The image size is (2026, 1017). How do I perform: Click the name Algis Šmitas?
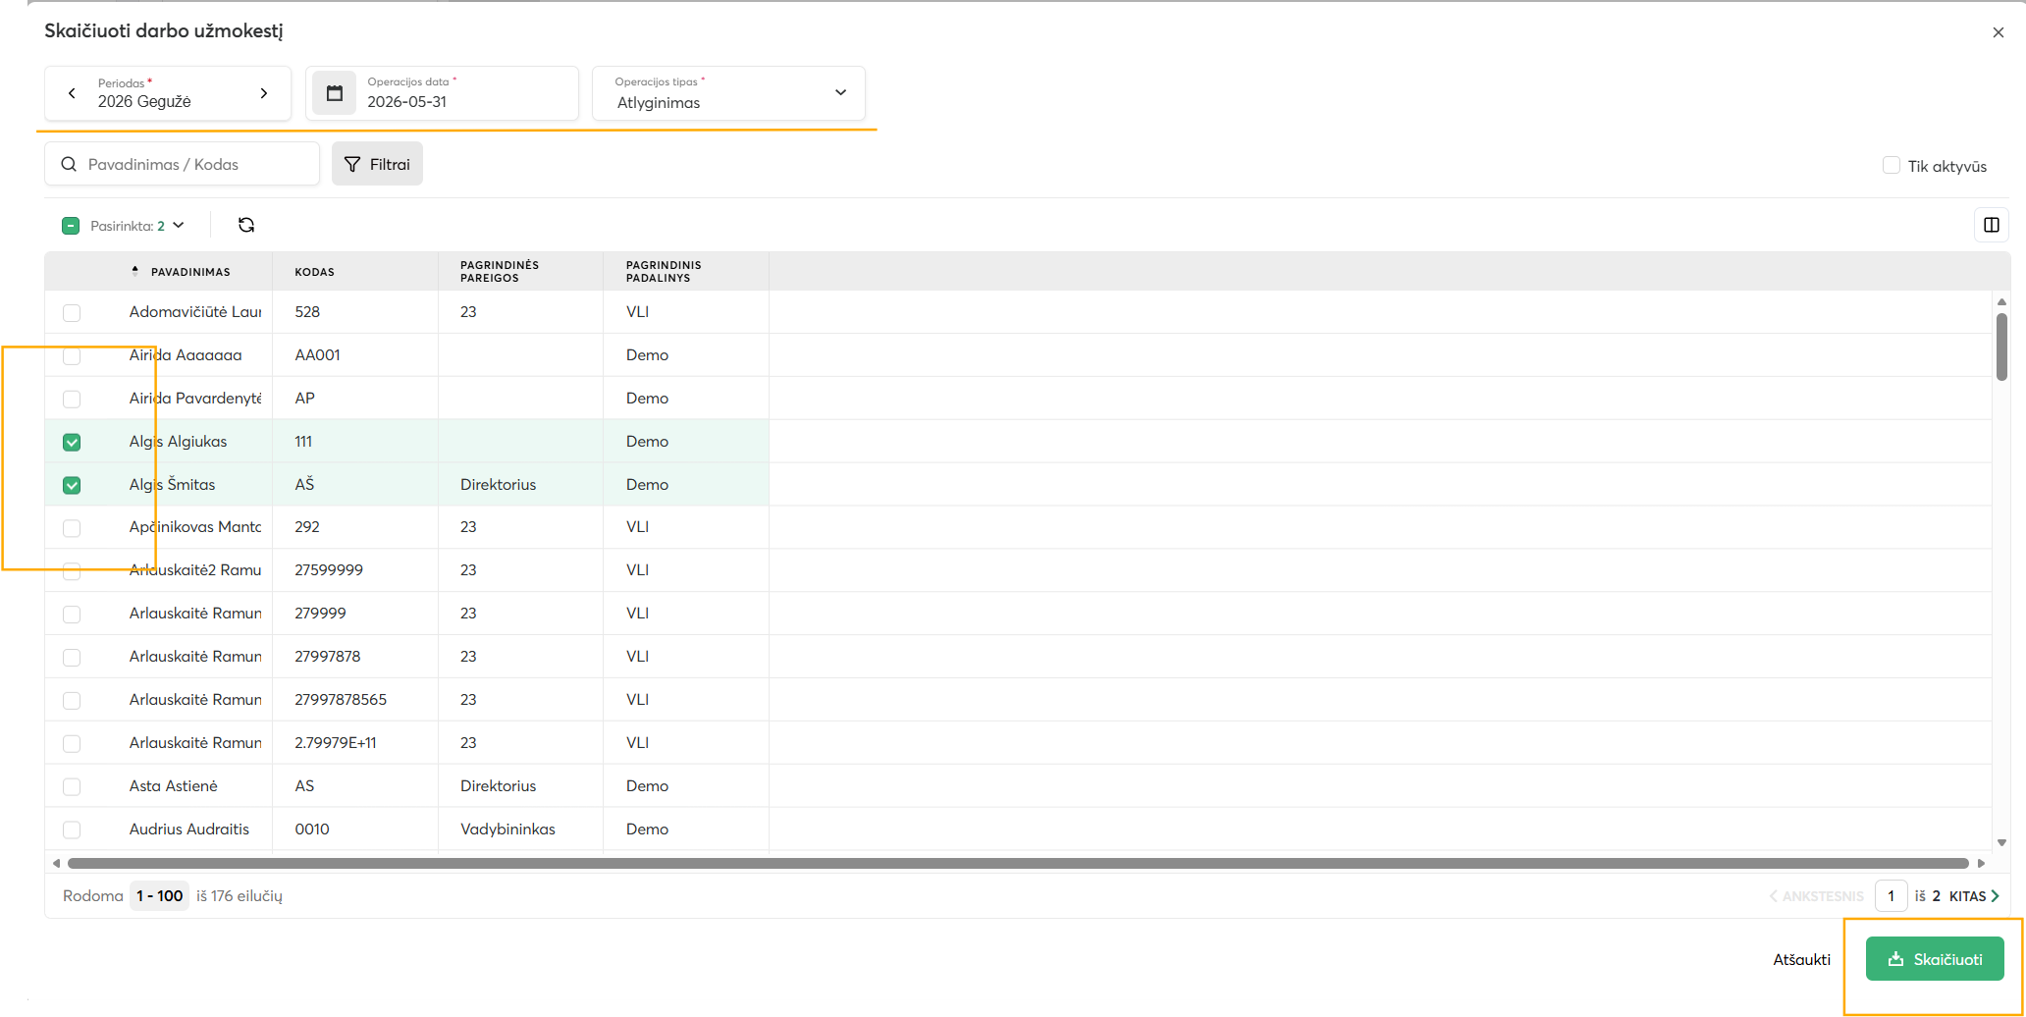click(x=172, y=485)
